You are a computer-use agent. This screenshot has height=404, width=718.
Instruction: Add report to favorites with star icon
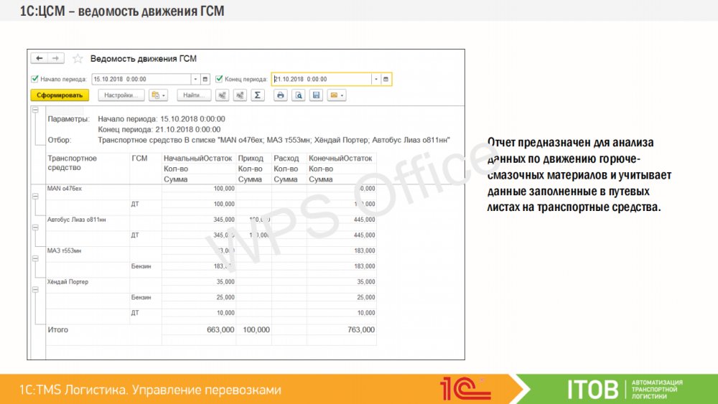coord(78,59)
